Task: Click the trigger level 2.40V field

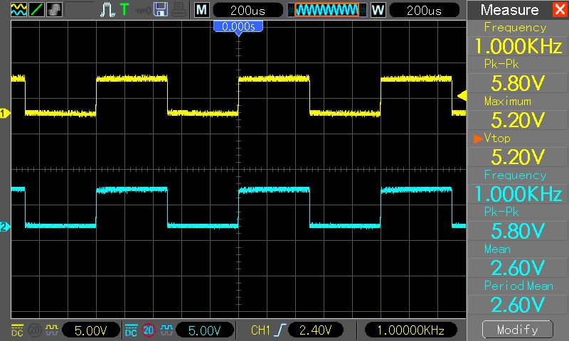Action: [317, 330]
